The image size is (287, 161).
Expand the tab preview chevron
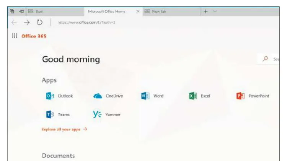coord(215,11)
